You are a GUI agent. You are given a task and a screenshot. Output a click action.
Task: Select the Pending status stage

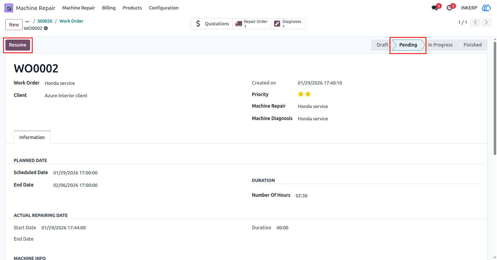click(408, 45)
